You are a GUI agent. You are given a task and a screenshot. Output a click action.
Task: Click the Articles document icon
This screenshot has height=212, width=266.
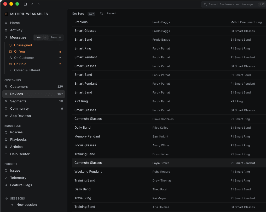(6, 147)
